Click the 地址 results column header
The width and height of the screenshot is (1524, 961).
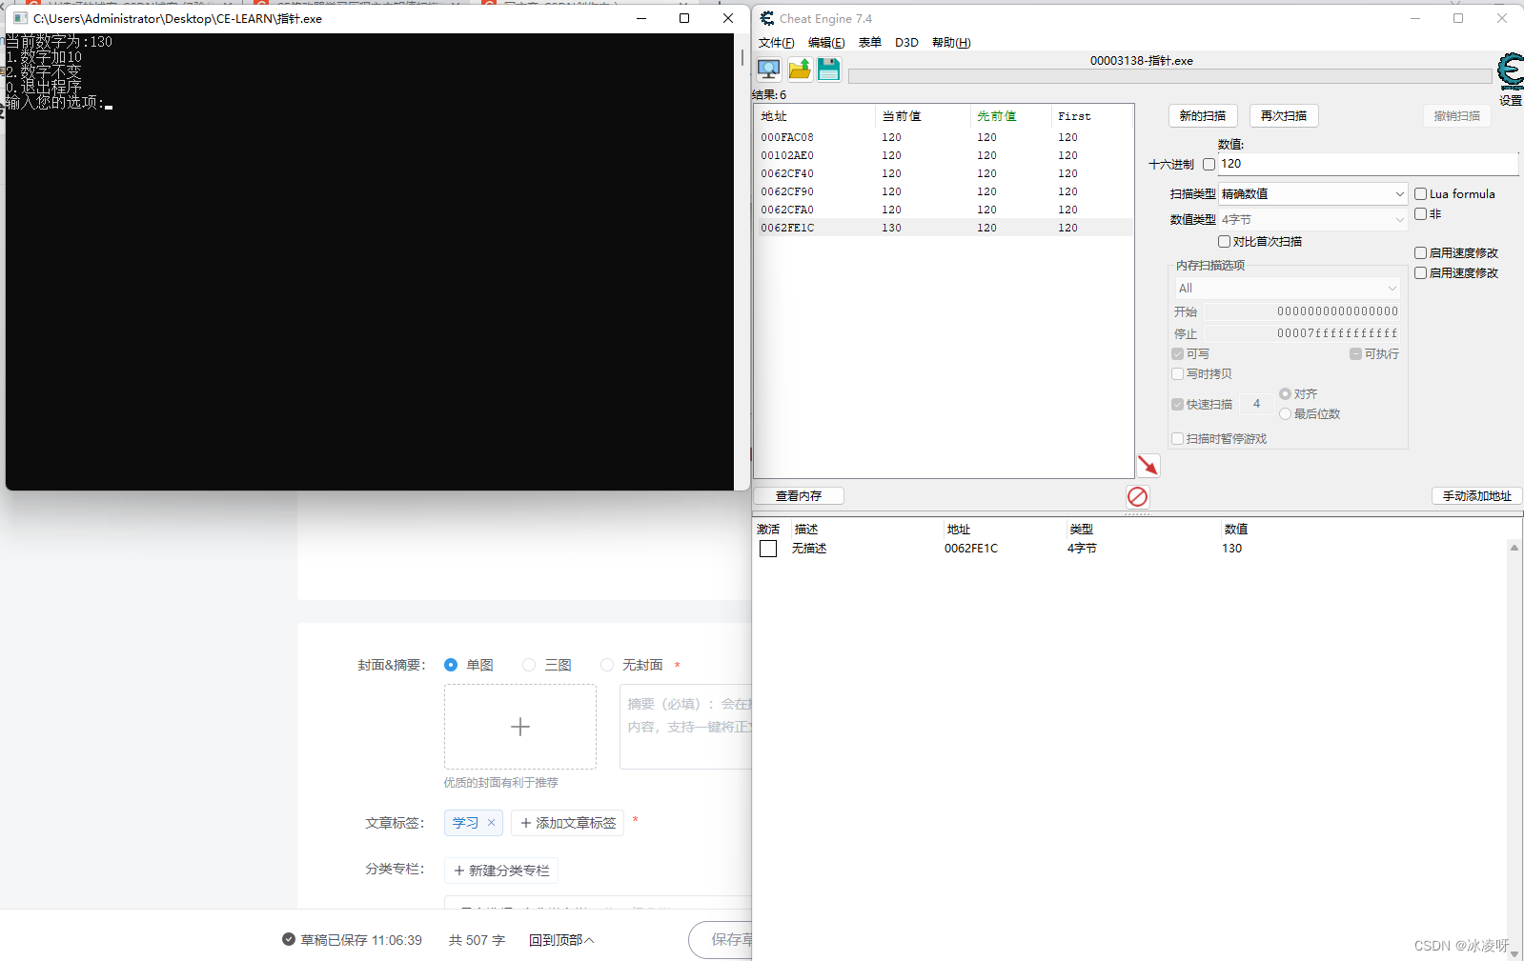pyautogui.click(x=815, y=116)
